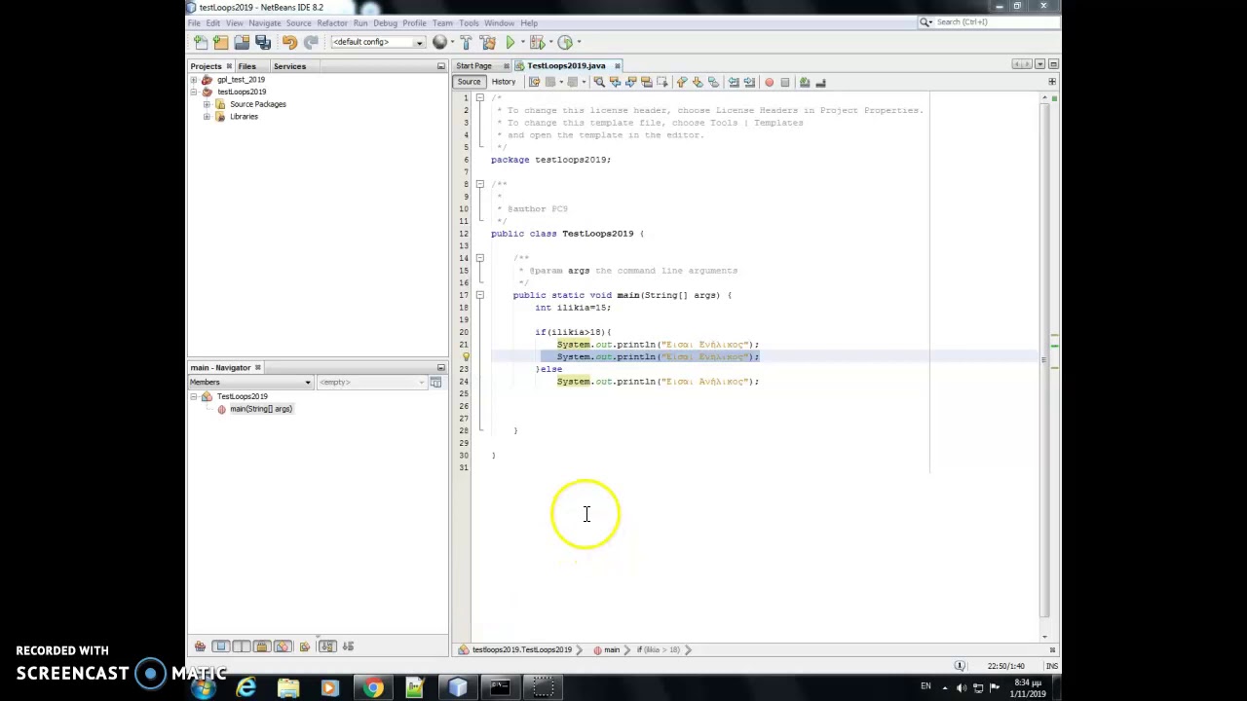
Task: Expand the gpl_test_2019 project node
Action: tap(194, 79)
